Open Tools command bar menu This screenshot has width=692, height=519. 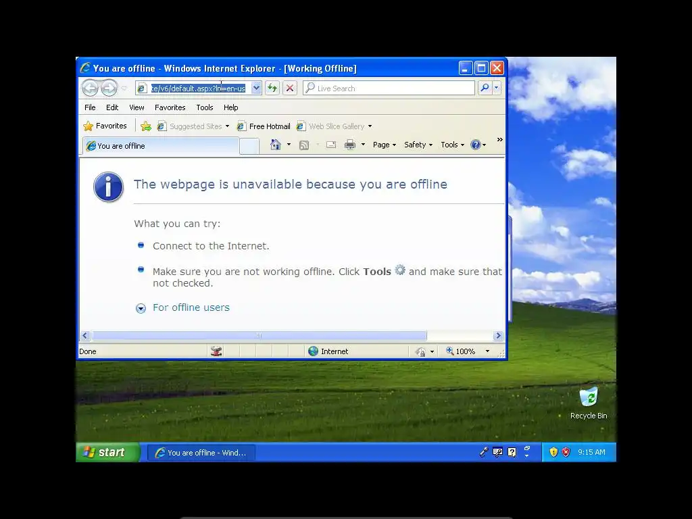pos(452,145)
